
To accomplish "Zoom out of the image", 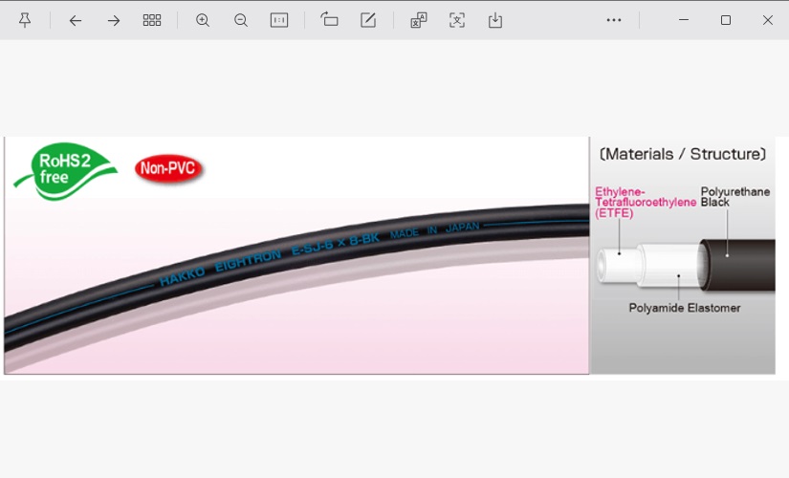I will coord(241,20).
